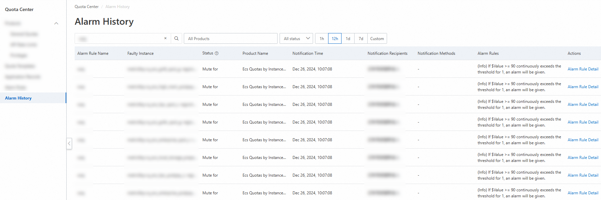This screenshot has height=200, width=601.
Task: Click the Alarm Rules column header
Action: 488,53
